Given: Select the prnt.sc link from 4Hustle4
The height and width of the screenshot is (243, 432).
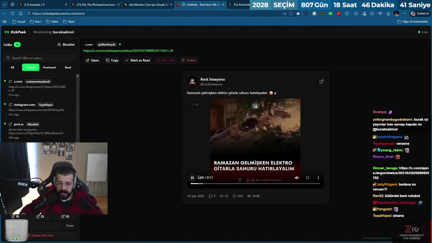Looking at the screenshot, I should point(39,131).
